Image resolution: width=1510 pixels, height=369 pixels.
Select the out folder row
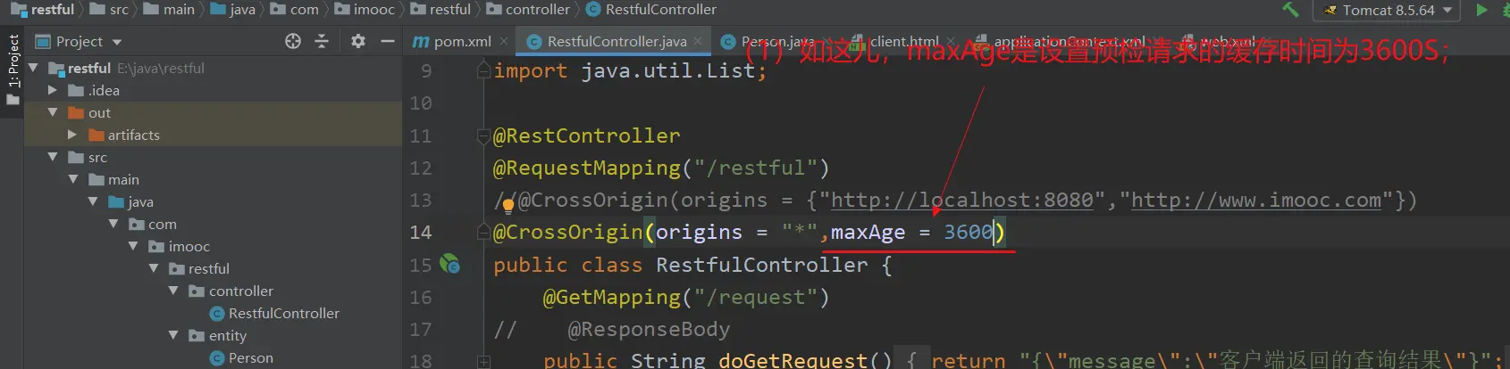point(213,112)
